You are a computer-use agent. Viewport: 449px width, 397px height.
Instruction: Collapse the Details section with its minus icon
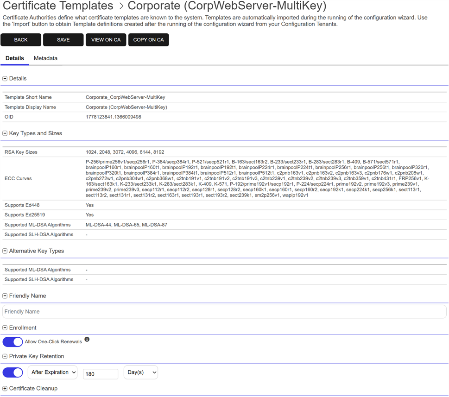coord(5,79)
